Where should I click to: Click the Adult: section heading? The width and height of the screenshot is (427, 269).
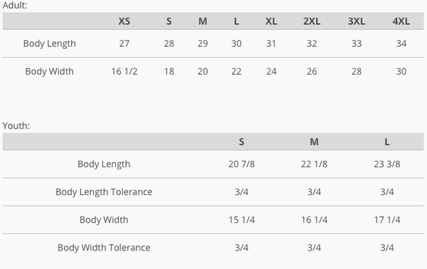(x=15, y=5)
